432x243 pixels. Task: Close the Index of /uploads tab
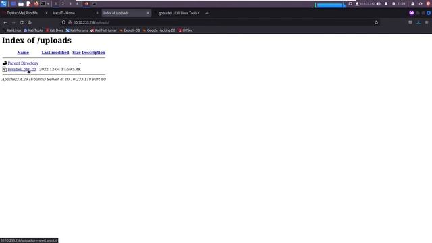(x=148, y=13)
